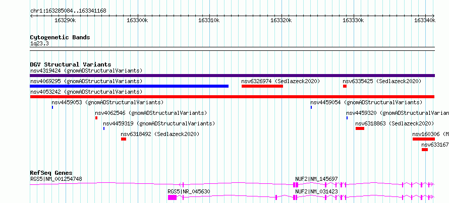Screen dimensions: 449x203
Task: Click the RGS5|NR_045630 gene label
Action: pos(189,191)
